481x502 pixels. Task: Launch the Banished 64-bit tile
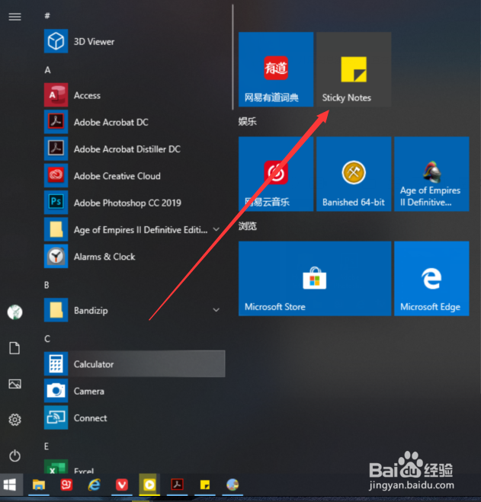click(x=354, y=174)
